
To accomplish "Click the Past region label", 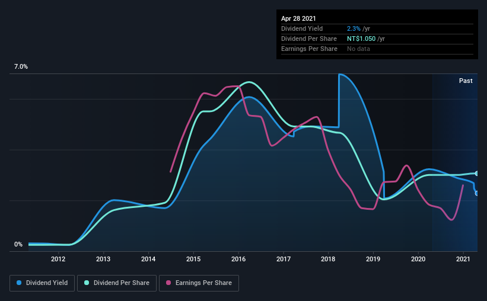I will (466, 81).
